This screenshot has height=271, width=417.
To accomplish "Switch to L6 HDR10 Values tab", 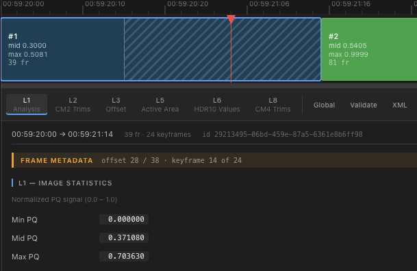I will tap(217, 105).
